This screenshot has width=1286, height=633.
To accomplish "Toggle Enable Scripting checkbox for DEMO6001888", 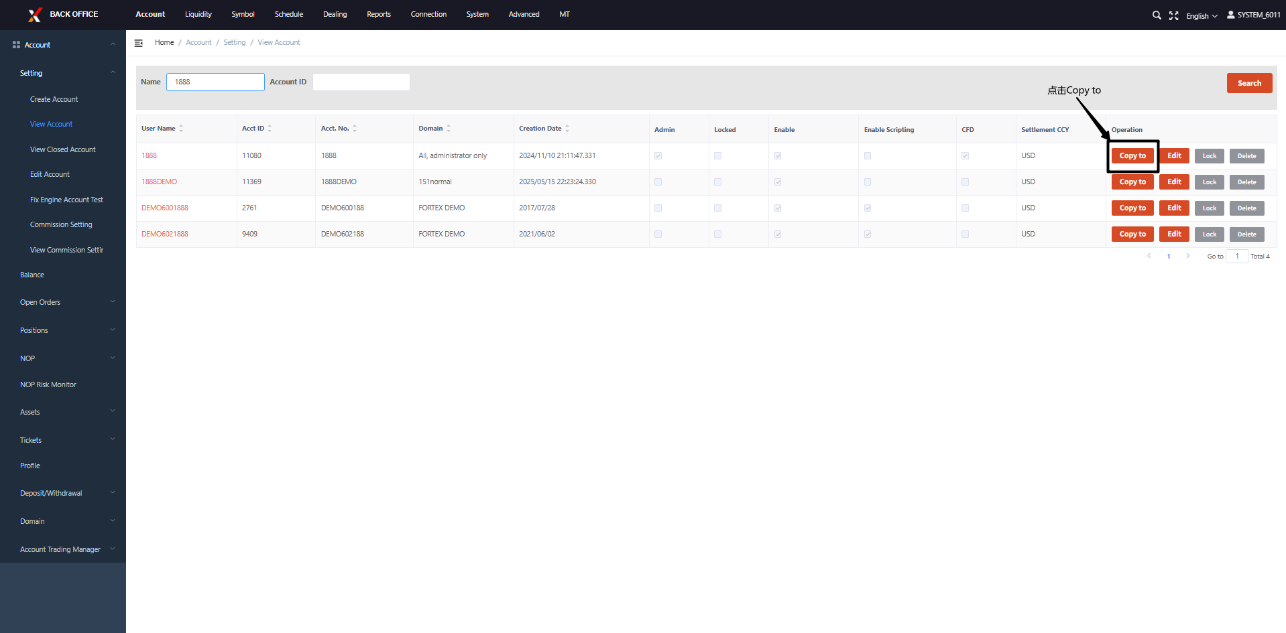I will pyautogui.click(x=868, y=208).
